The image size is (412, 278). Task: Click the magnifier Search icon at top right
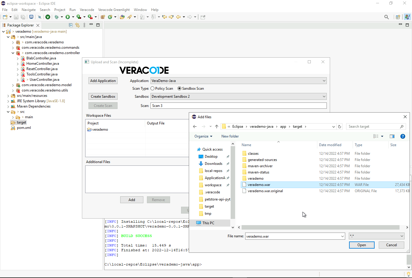coord(386,17)
